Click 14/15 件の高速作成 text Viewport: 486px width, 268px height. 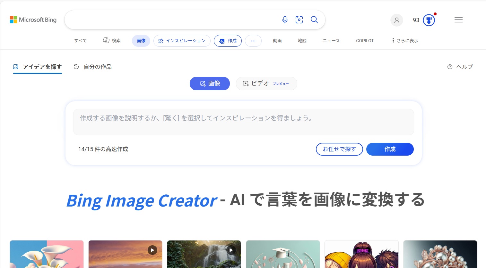coord(103,149)
